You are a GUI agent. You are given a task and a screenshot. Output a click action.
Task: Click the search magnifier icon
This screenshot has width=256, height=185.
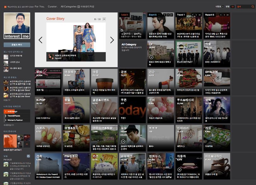coord(253,7)
